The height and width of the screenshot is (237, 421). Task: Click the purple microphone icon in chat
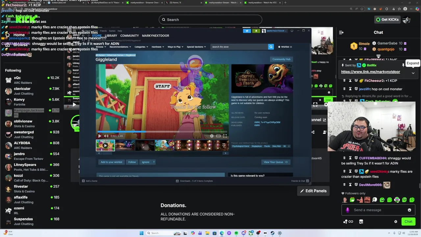click(348, 210)
